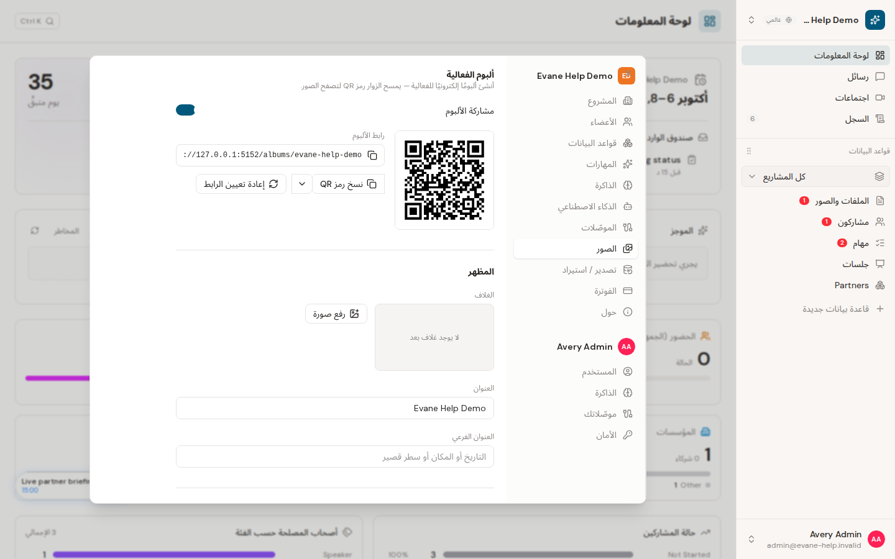
Task: Click تصدير / استيراد database icon
Action: click(x=628, y=270)
